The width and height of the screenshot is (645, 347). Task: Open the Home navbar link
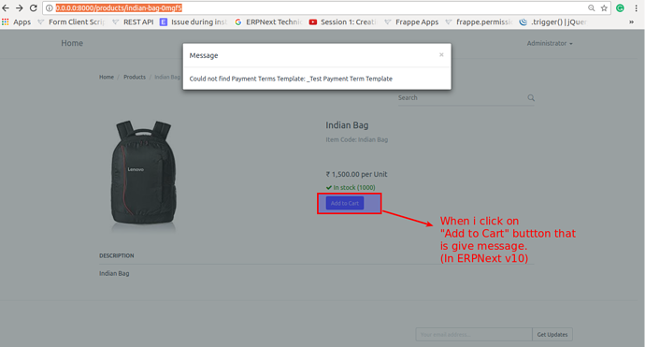[72, 43]
